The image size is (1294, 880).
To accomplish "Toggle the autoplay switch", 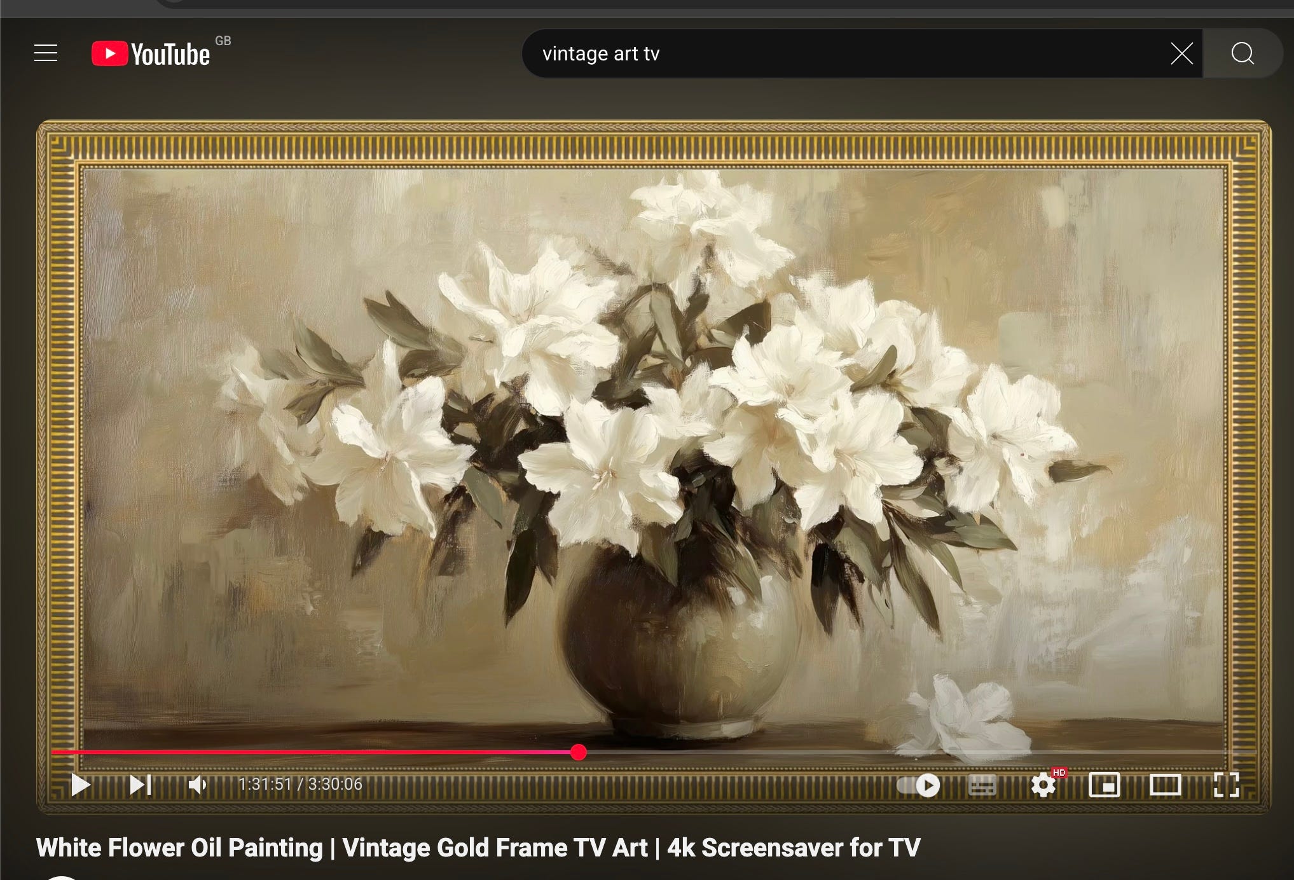I will click(919, 786).
